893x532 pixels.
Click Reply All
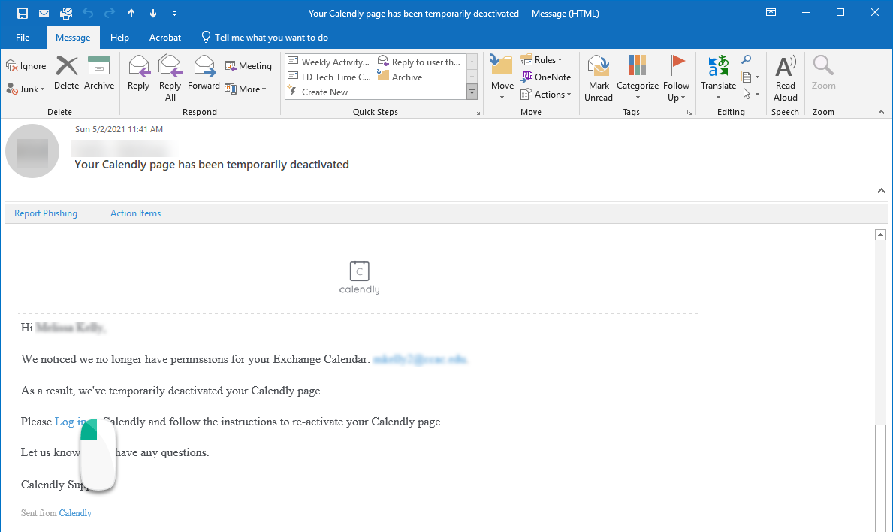(x=170, y=79)
